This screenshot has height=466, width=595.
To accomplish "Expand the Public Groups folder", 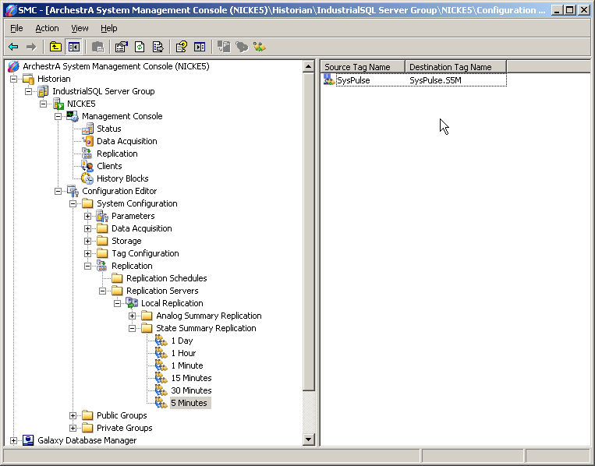I will [x=73, y=415].
